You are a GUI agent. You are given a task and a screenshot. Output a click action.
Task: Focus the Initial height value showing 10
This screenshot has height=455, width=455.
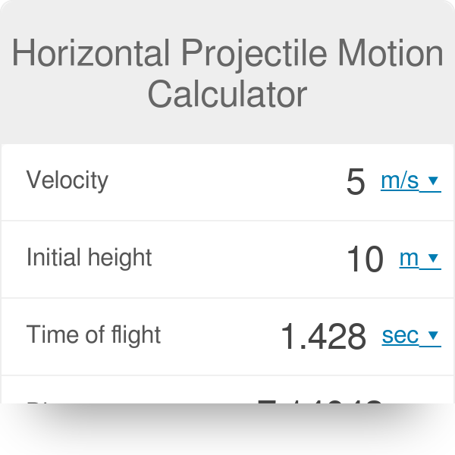click(x=365, y=259)
